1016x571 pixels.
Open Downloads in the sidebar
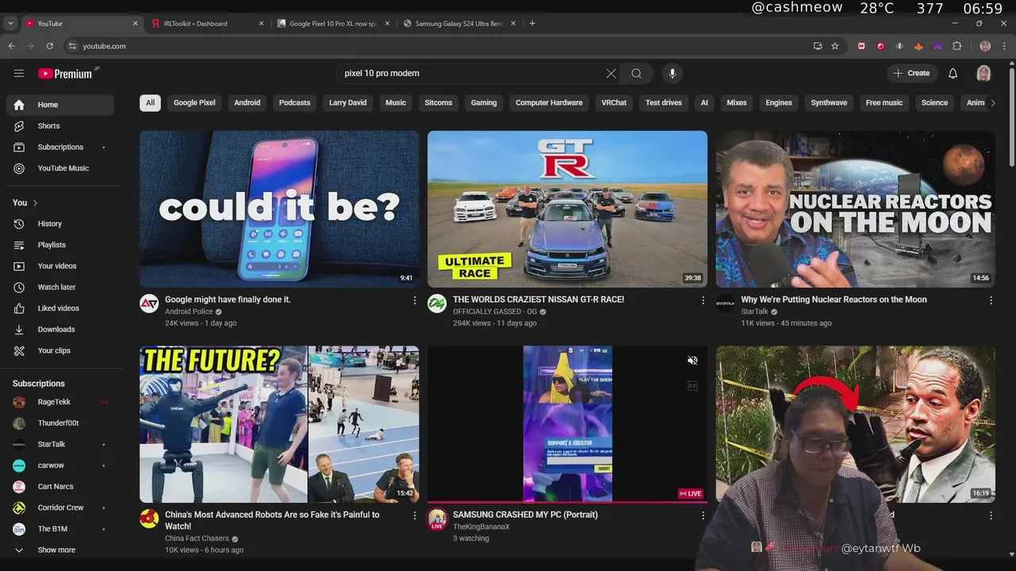[x=60, y=329]
